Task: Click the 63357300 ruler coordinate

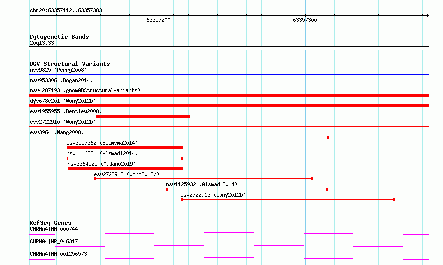Action: click(305, 20)
